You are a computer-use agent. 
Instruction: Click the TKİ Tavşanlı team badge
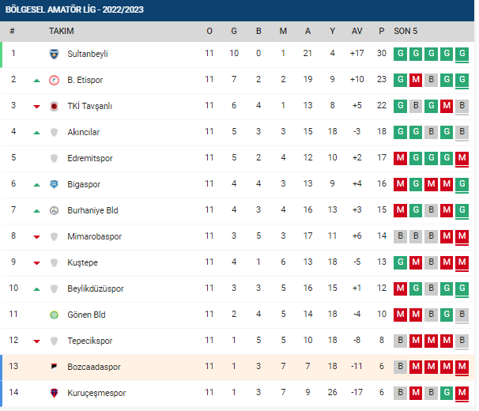(x=54, y=106)
